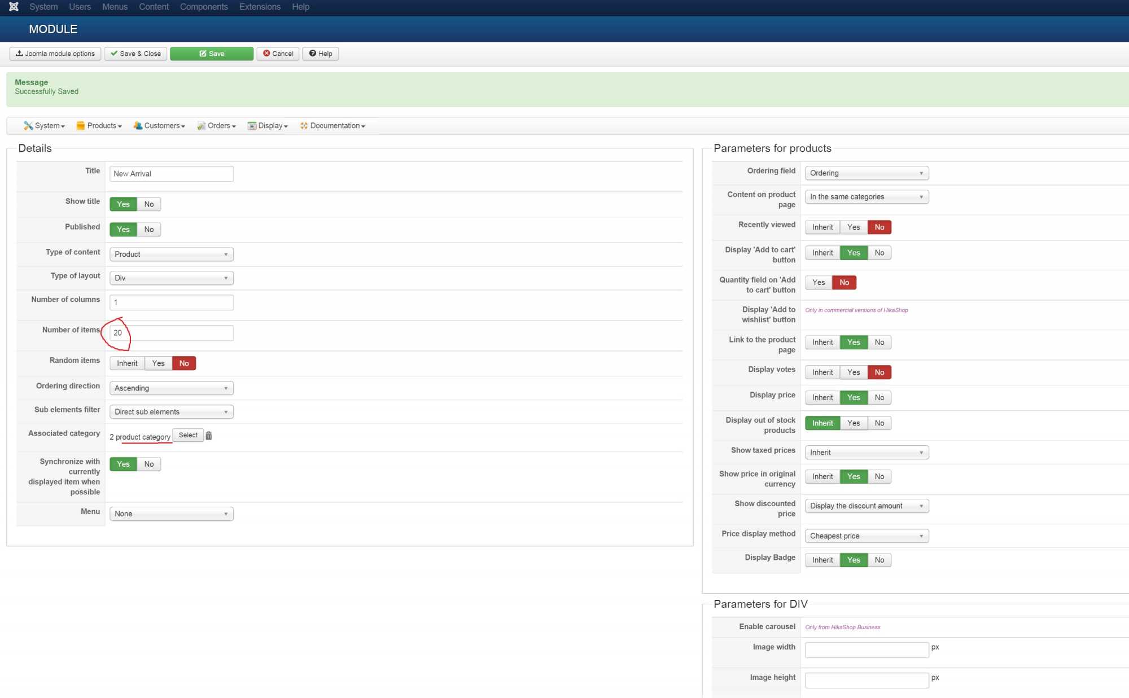This screenshot has height=698, width=1129.
Task: Expand the Ordering direction dropdown
Action: click(x=171, y=388)
